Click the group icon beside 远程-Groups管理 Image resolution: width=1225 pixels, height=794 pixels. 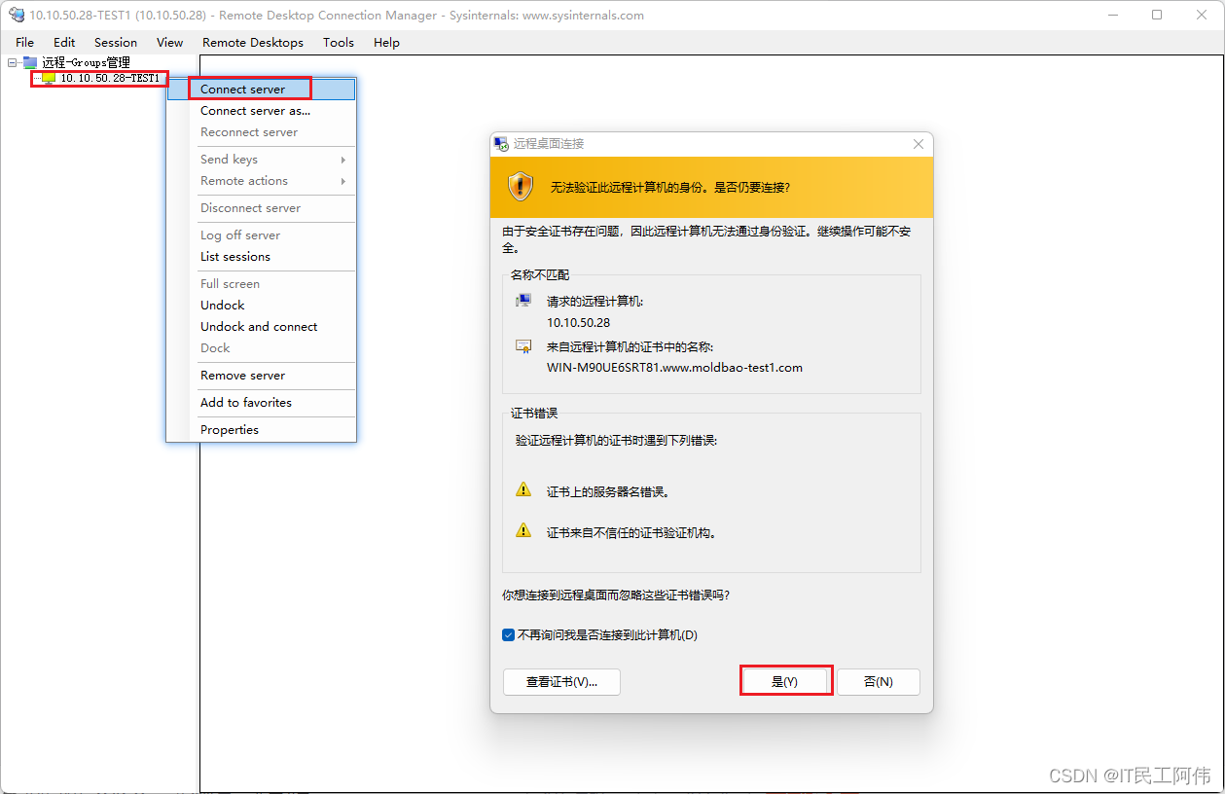point(32,61)
